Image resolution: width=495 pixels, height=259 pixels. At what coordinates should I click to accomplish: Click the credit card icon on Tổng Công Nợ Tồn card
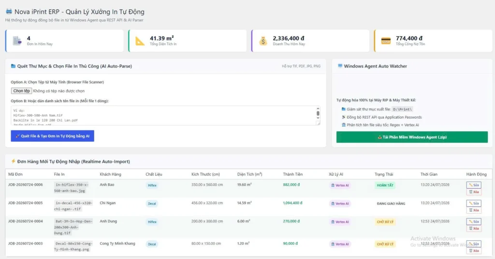pos(386,41)
